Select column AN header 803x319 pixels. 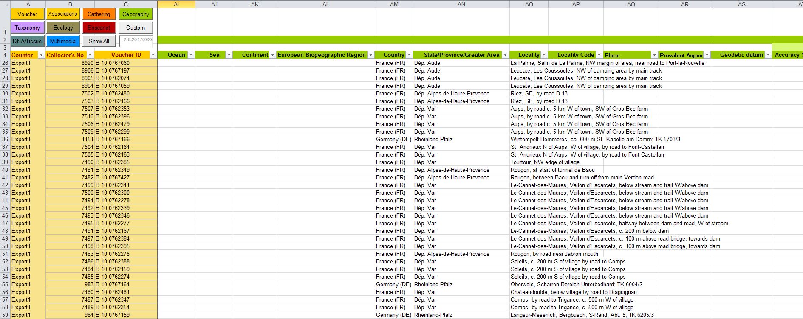click(x=461, y=4)
